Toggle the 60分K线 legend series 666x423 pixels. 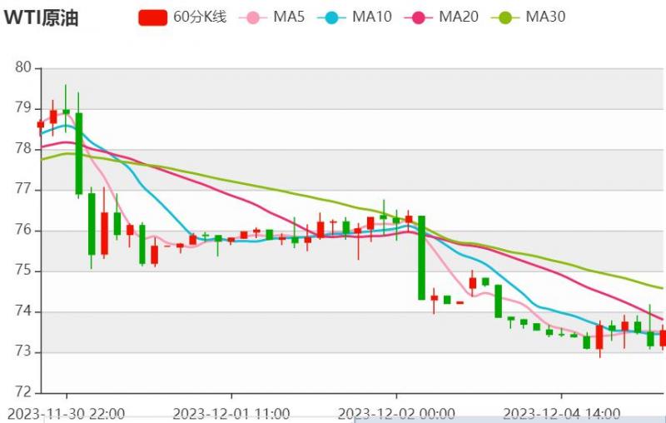(x=182, y=17)
